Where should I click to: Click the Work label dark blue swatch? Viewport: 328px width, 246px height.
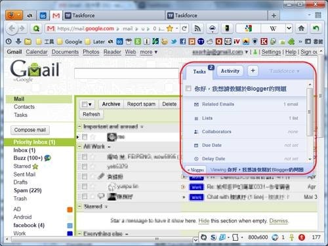tap(70, 234)
